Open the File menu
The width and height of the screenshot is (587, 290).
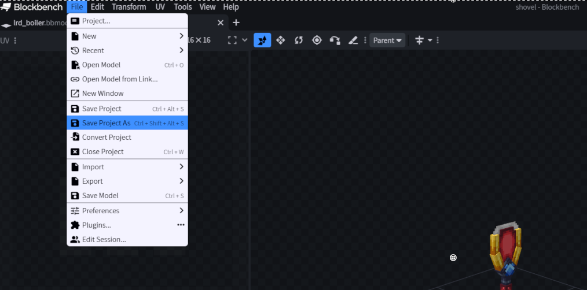point(77,7)
